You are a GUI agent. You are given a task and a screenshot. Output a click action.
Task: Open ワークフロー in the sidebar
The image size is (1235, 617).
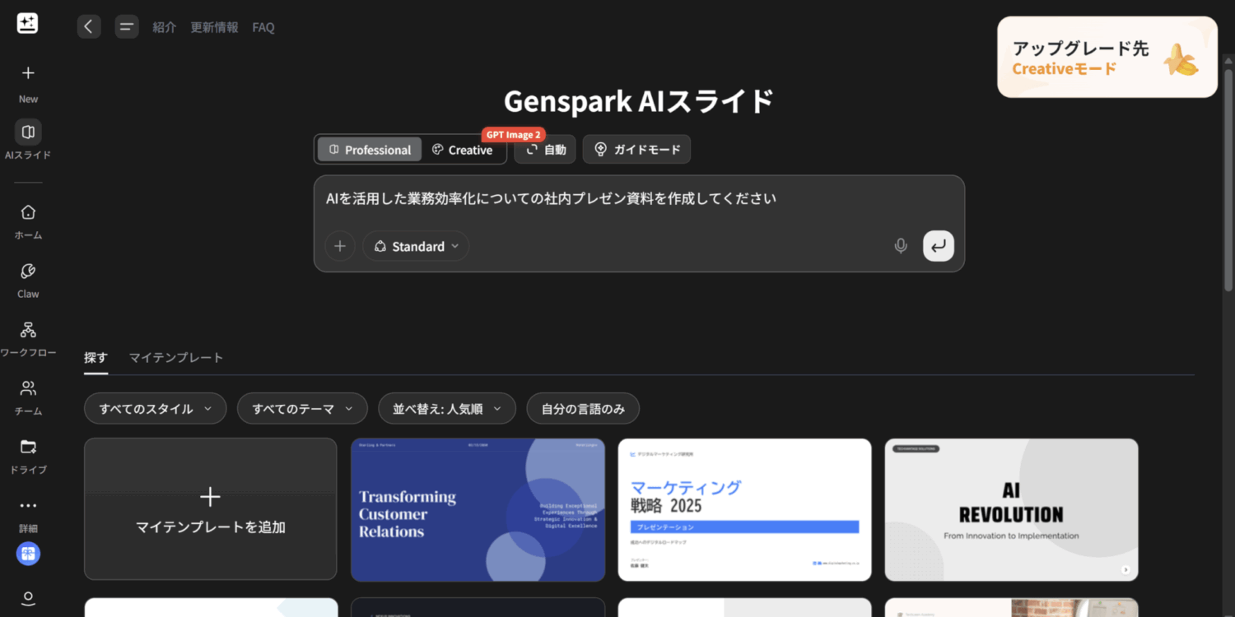tap(28, 338)
